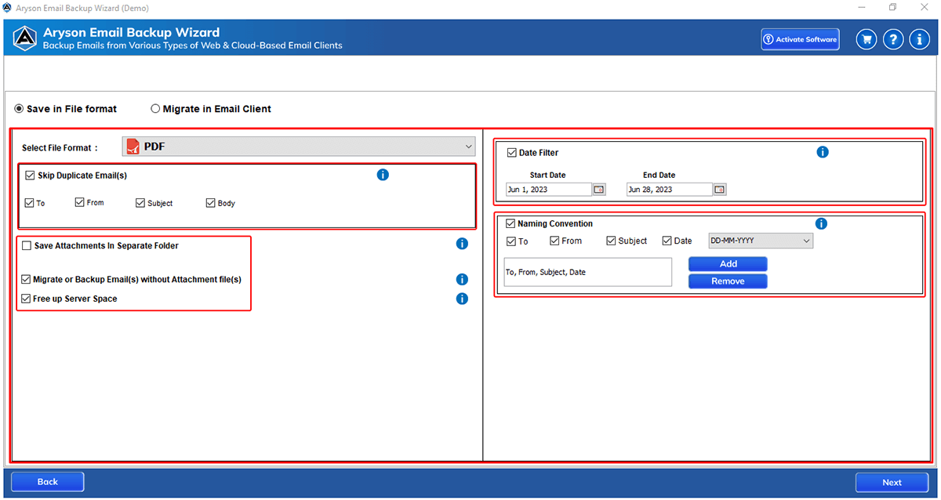Open the End Date calendar picker

pos(720,190)
